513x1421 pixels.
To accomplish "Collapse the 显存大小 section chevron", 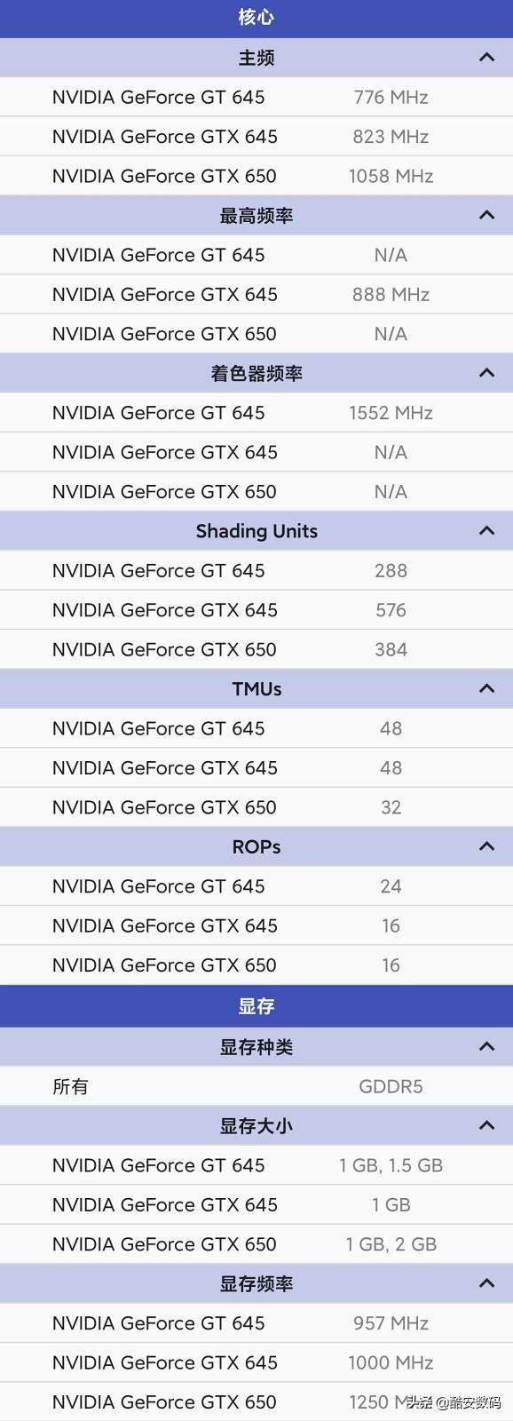I will click(x=486, y=1125).
